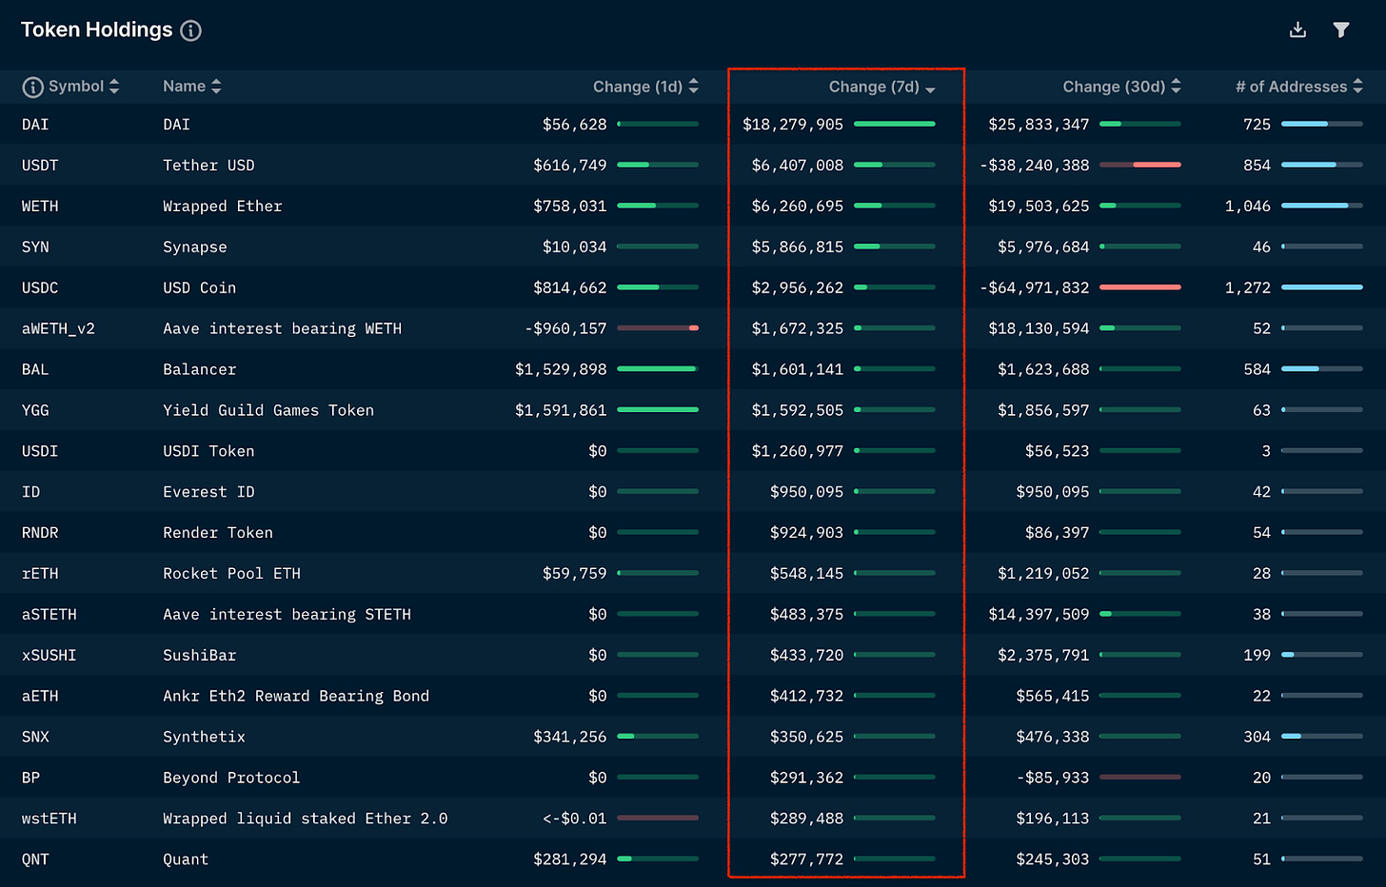Click aSTETH symbol cell

tap(49, 616)
